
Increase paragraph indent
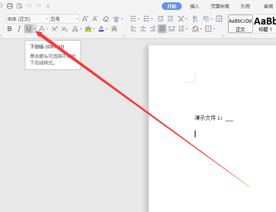[170, 18]
